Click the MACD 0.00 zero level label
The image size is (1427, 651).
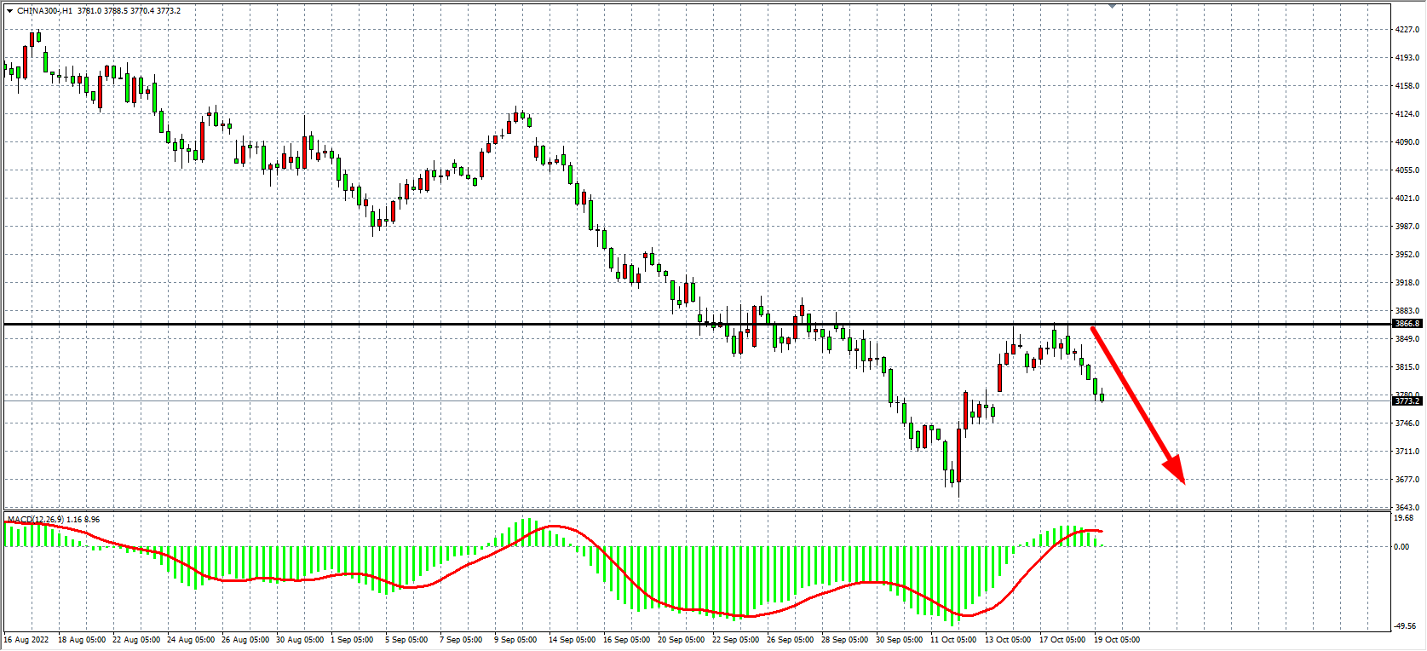pyautogui.click(x=1401, y=547)
